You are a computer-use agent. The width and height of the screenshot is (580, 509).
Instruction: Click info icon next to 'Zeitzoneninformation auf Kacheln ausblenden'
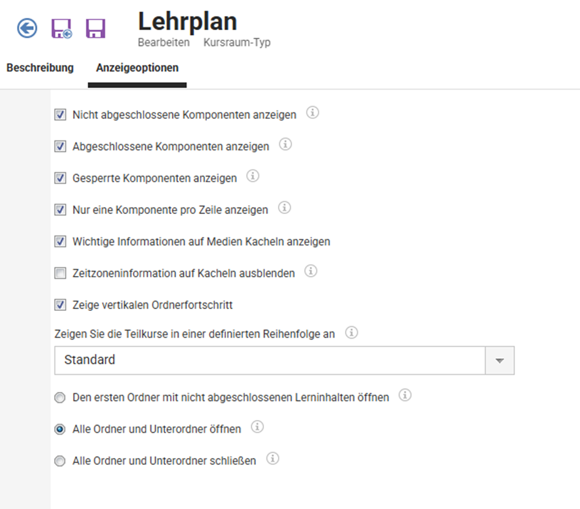point(311,270)
